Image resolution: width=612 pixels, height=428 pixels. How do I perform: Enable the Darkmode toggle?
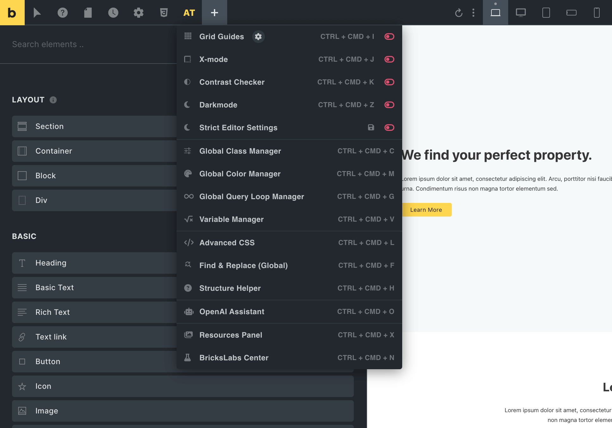pos(389,105)
